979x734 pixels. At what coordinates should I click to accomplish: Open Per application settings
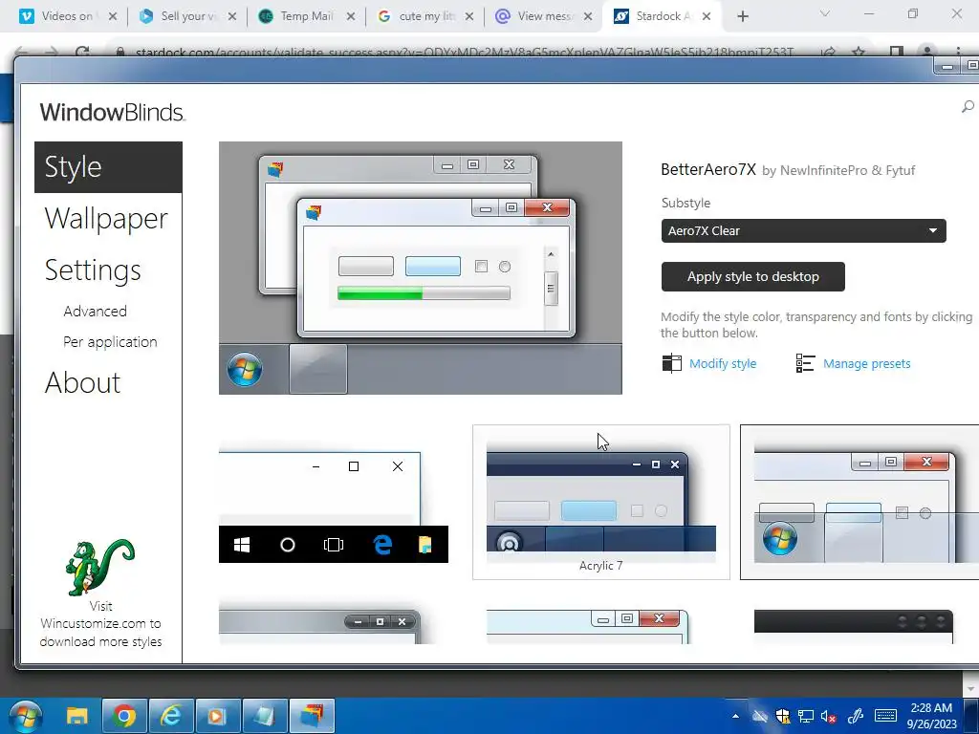tap(110, 342)
